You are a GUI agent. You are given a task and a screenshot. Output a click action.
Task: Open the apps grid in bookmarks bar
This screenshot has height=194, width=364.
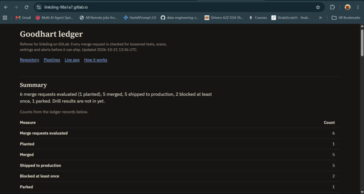click(5, 18)
